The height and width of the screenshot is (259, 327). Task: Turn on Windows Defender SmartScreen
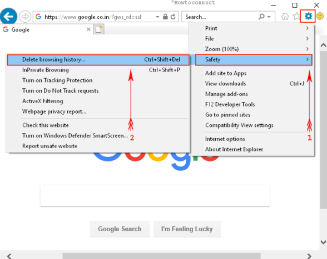98,135
